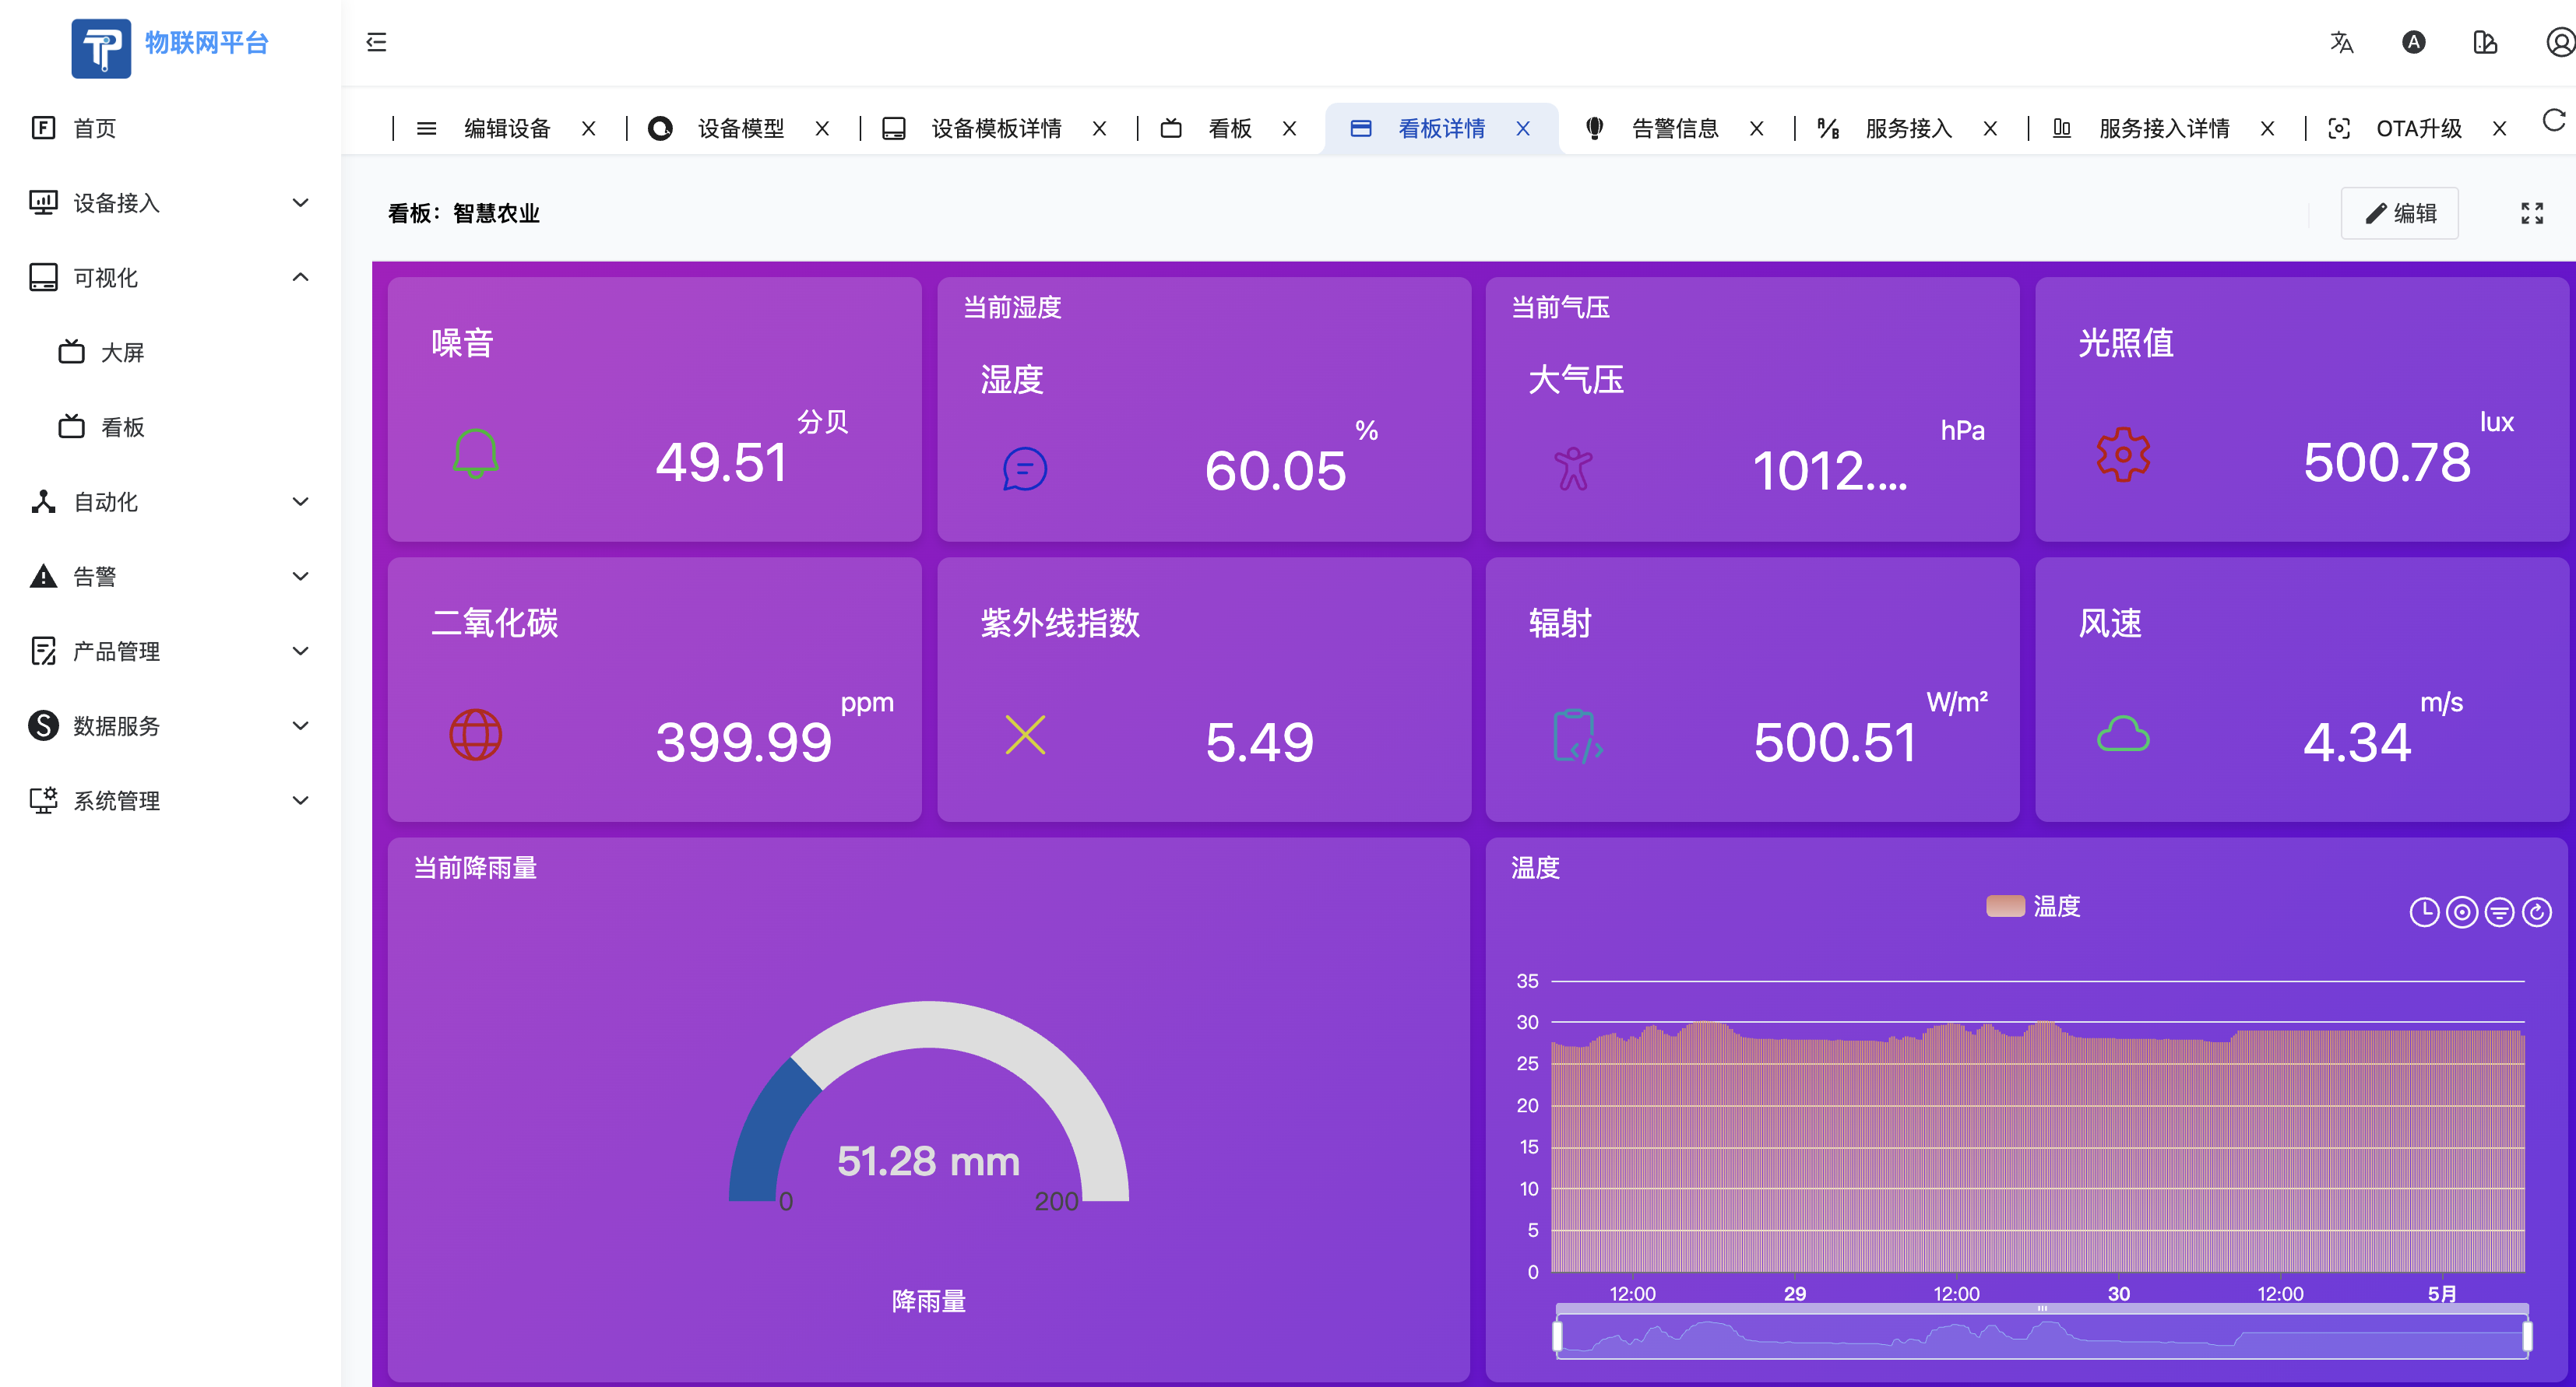Toggle dark theme with the A icon

click(x=2413, y=43)
